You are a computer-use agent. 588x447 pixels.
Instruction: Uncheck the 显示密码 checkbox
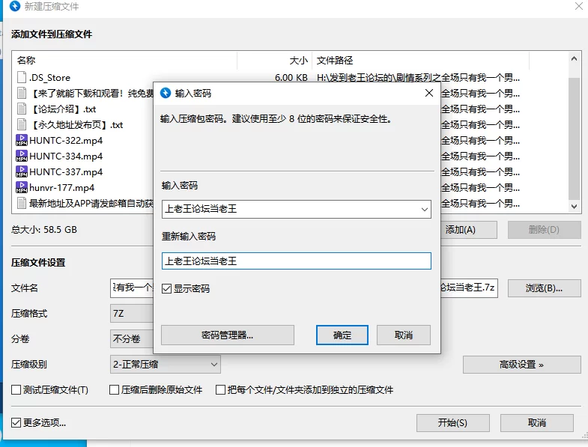pos(166,289)
